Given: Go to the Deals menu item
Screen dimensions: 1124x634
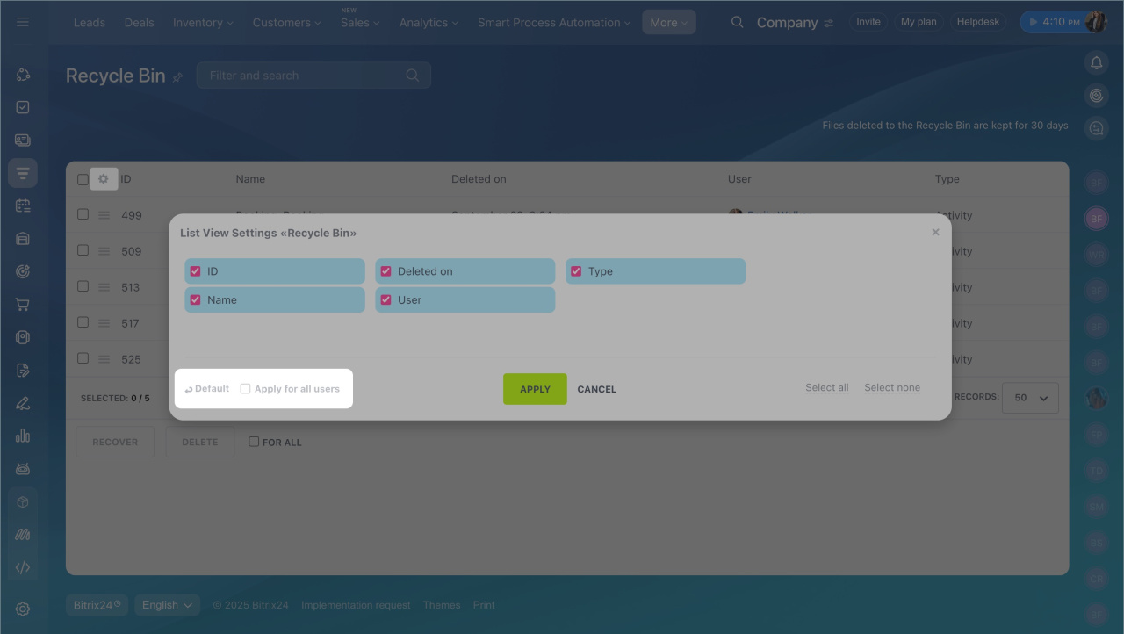Looking at the screenshot, I should click(x=139, y=23).
